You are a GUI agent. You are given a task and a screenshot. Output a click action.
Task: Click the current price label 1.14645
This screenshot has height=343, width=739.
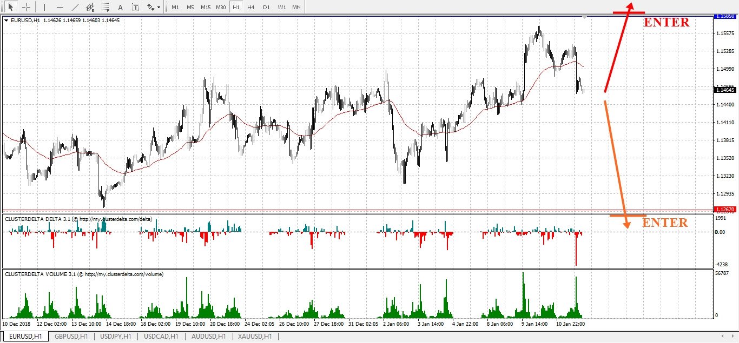(724, 90)
